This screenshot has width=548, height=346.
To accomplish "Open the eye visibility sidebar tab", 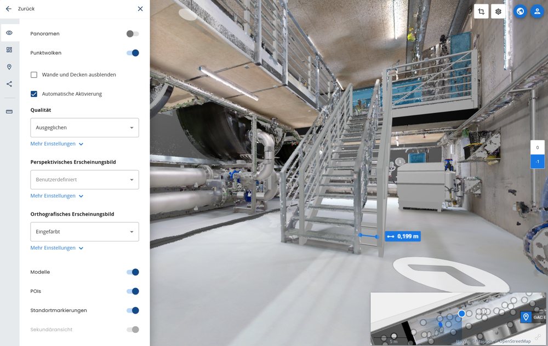I will click(x=9, y=33).
